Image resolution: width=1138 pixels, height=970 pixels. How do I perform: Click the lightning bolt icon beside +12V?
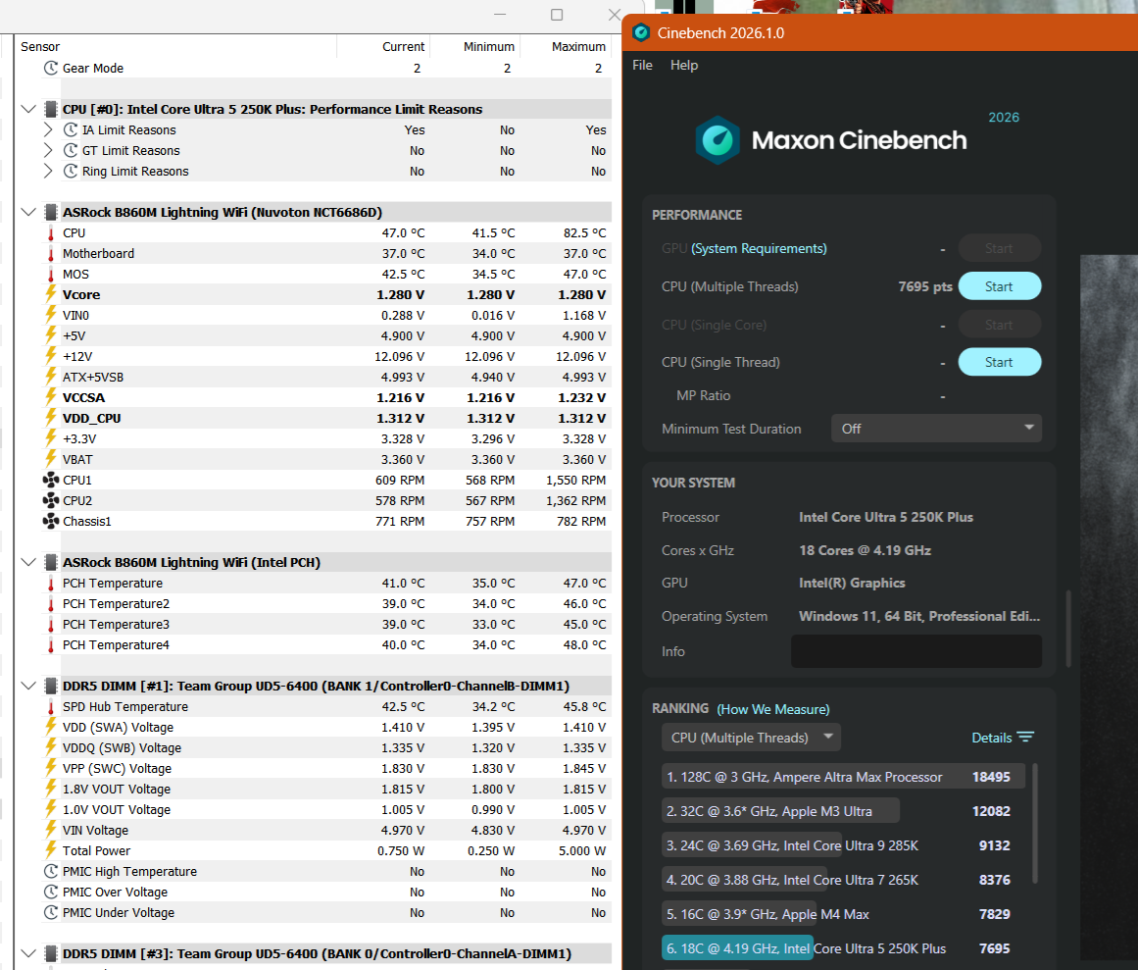click(x=51, y=356)
